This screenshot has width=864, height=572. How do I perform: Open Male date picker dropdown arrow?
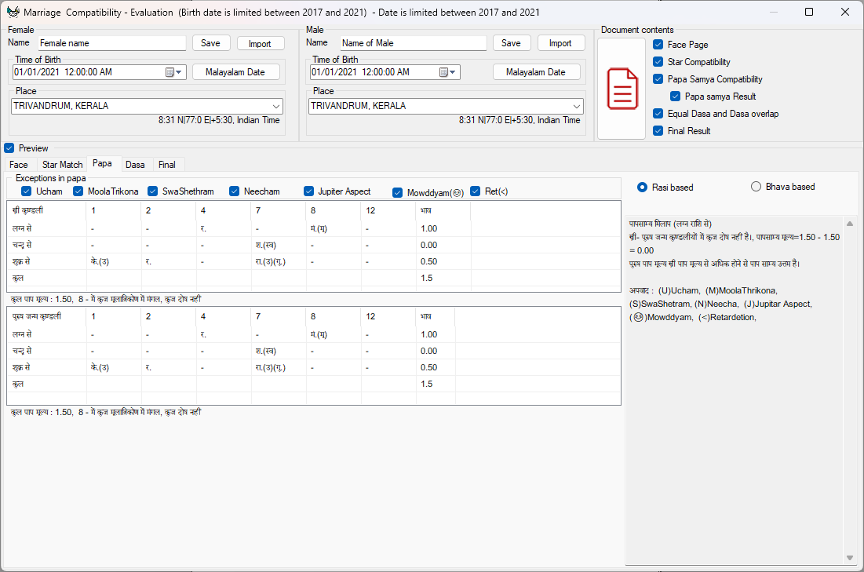coord(452,72)
